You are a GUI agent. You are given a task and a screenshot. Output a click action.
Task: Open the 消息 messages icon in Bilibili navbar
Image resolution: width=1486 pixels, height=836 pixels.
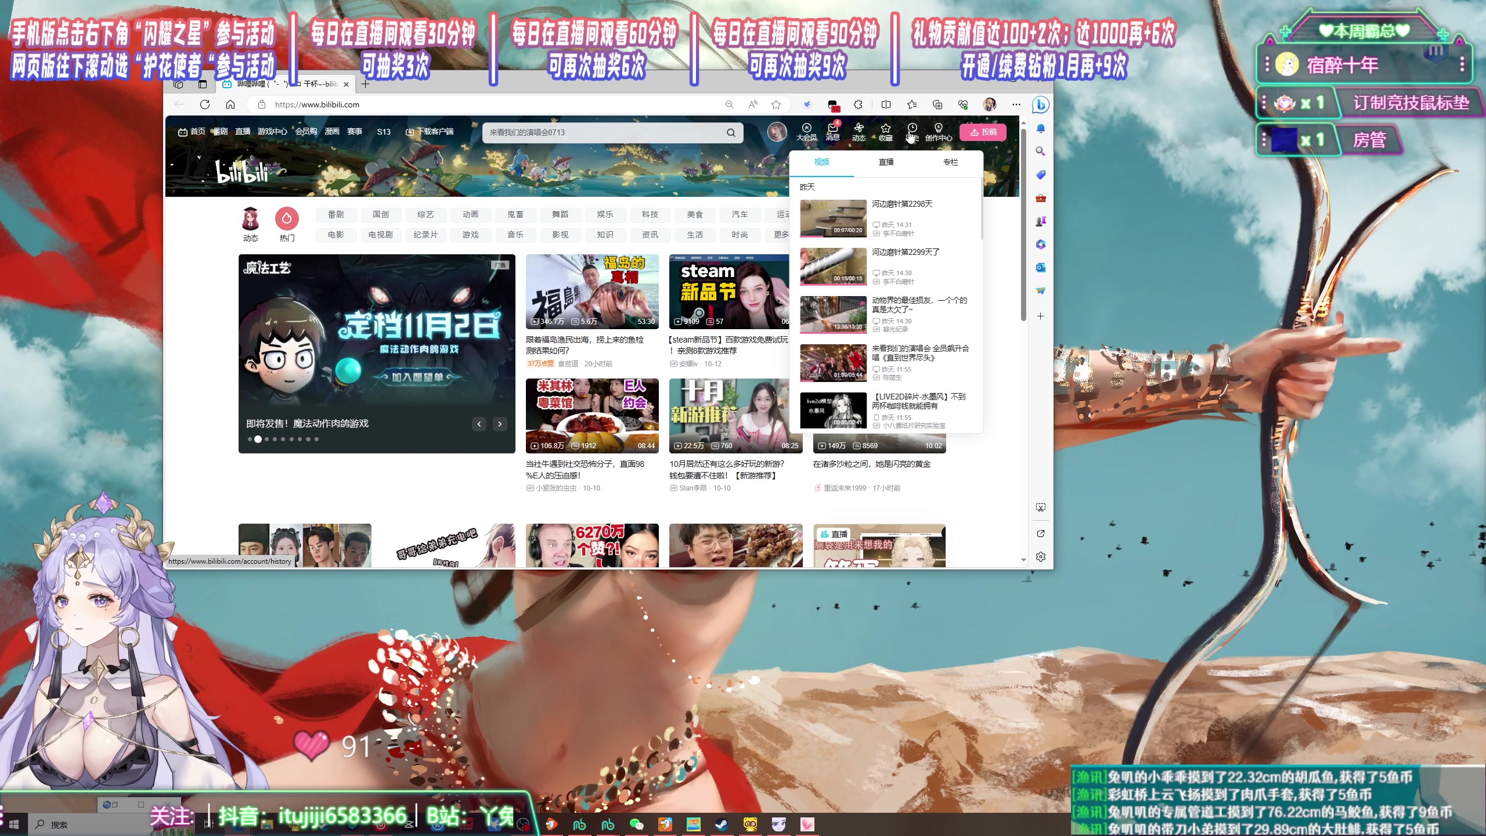point(832,132)
